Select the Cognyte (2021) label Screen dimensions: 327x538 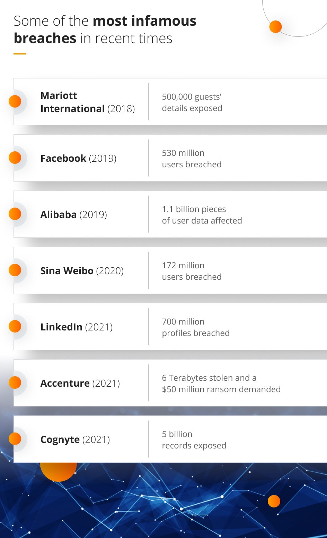75,439
